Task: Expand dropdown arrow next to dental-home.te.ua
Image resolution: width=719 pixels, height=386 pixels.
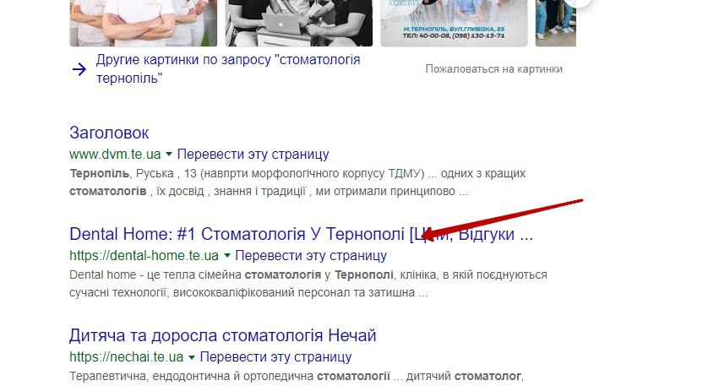Action: click(x=227, y=255)
